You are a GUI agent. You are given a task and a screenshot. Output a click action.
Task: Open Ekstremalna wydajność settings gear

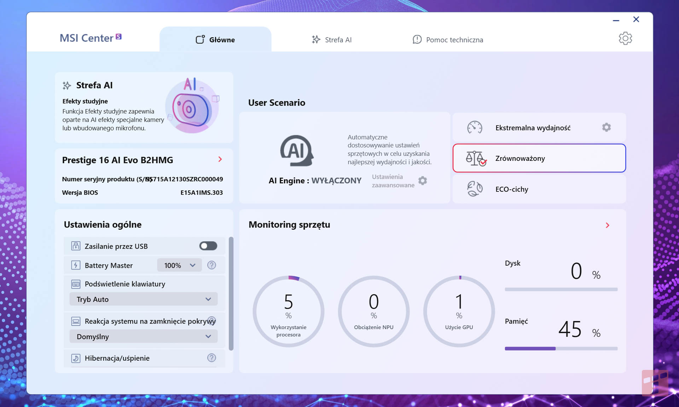tap(607, 127)
